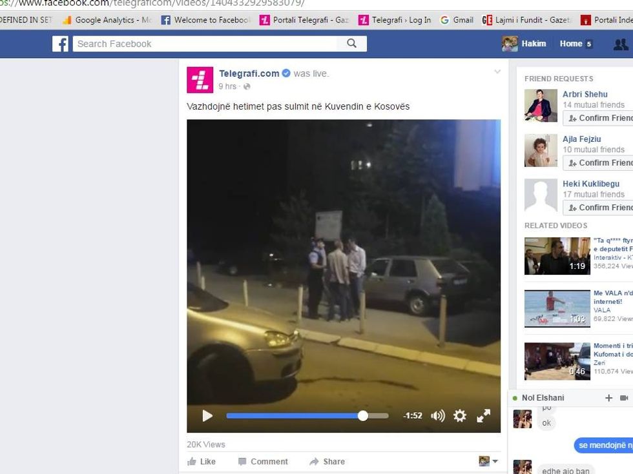Viewport: 633px width, 474px height.
Task: Start a video call with Nol Elshani
Action: click(625, 398)
